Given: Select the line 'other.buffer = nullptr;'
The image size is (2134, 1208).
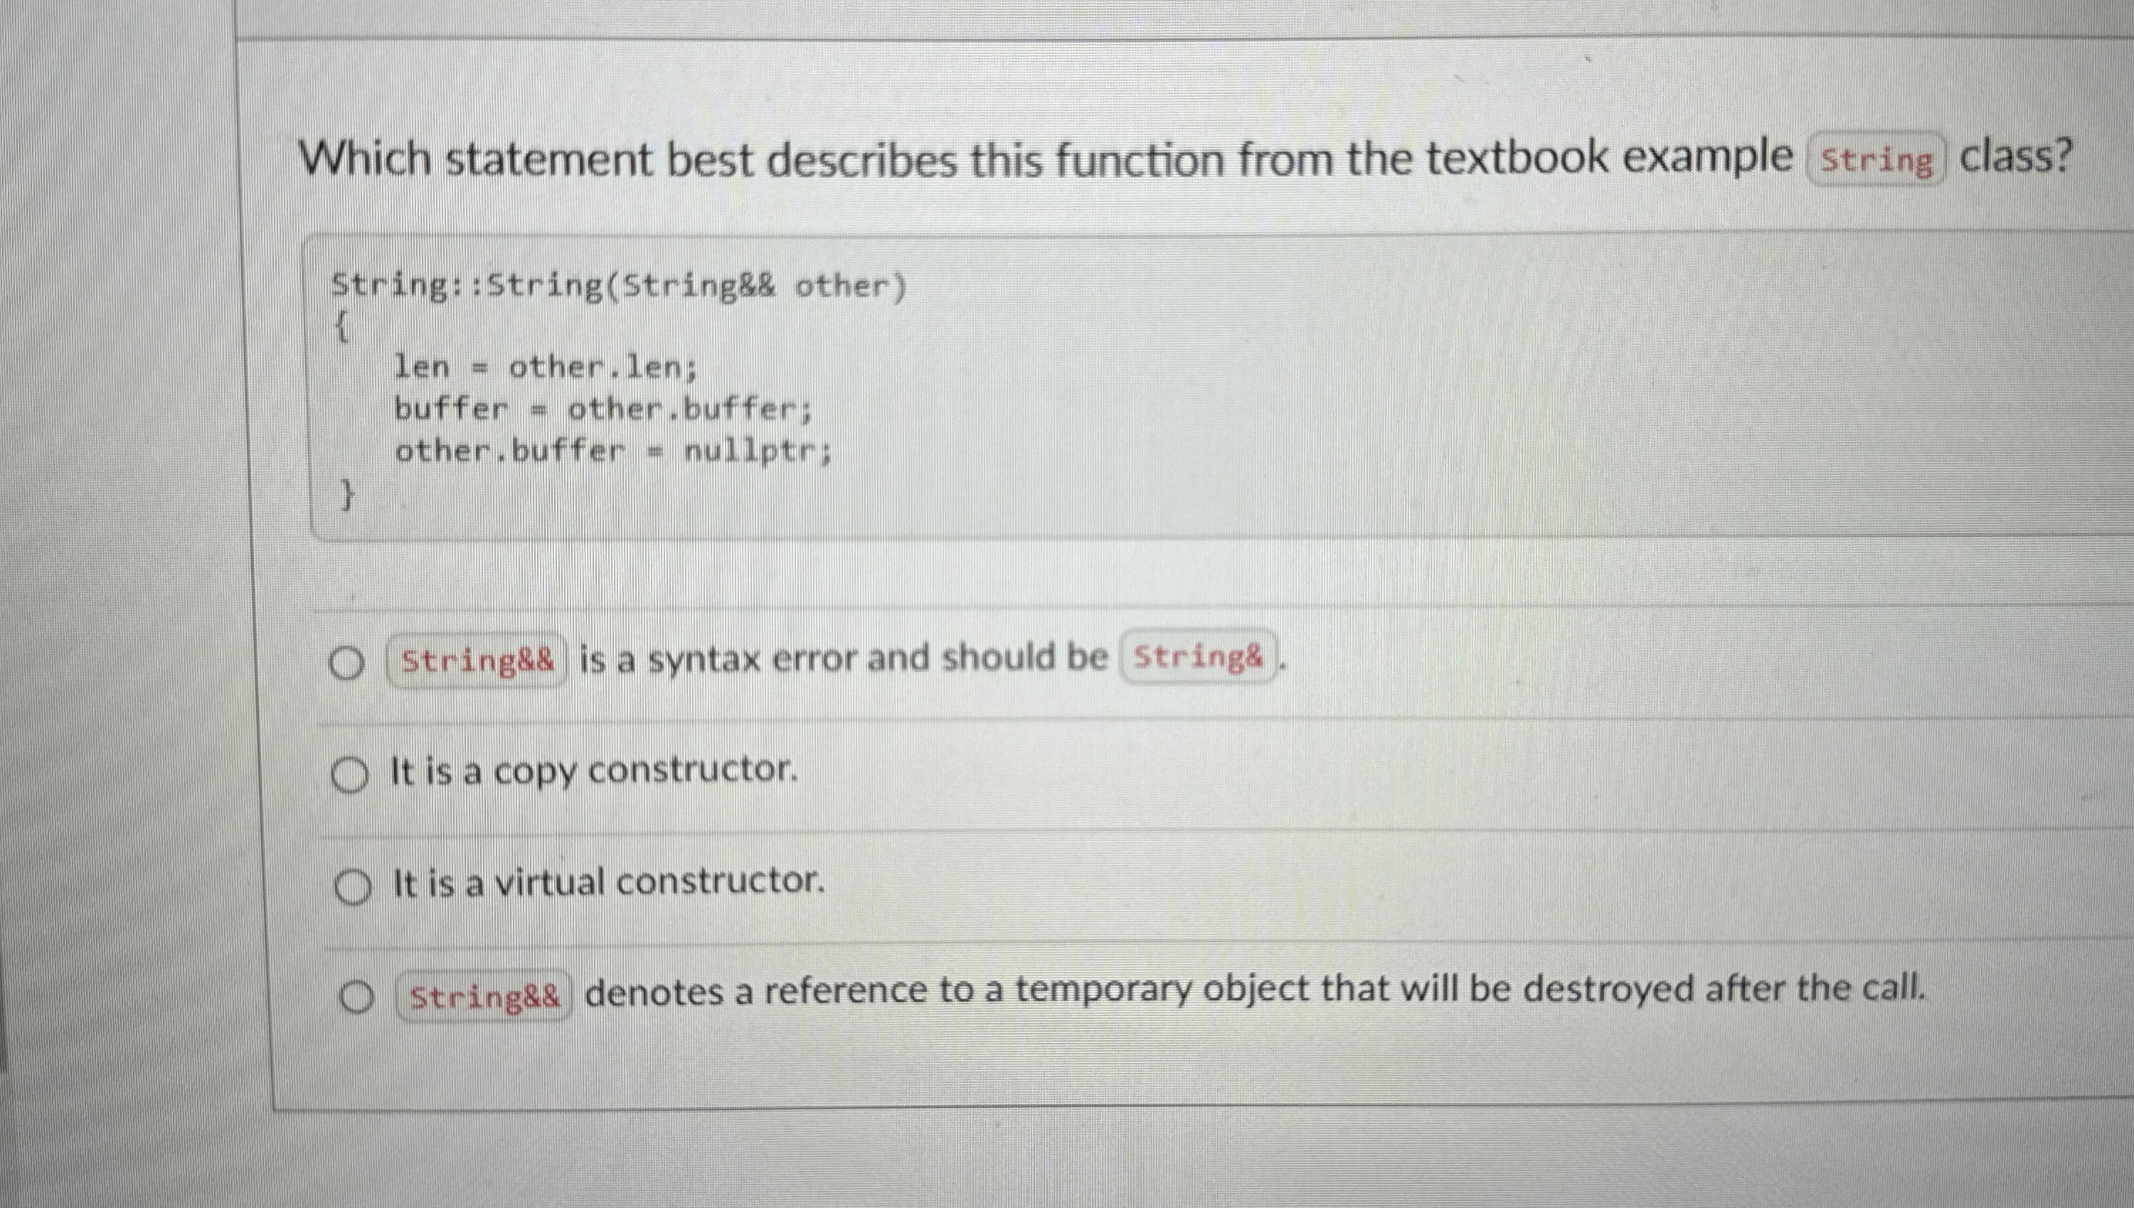Looking at the screenshot, I should coord(612,451).
